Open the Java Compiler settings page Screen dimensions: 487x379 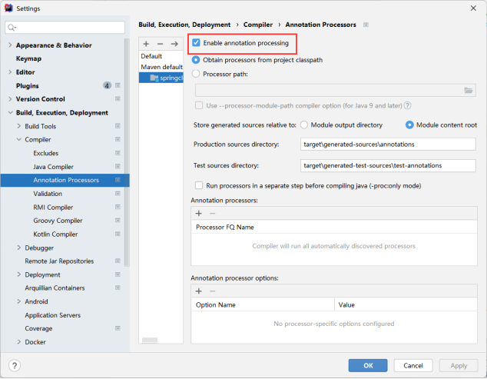53,167
